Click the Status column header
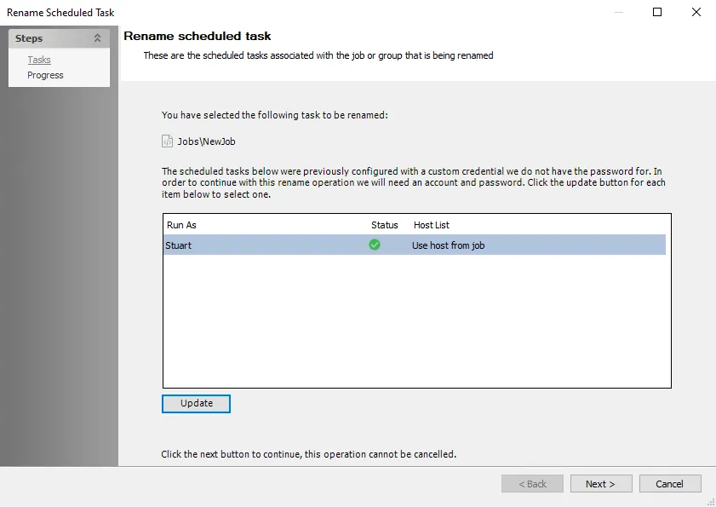716x507 pixels. point(385,225)
